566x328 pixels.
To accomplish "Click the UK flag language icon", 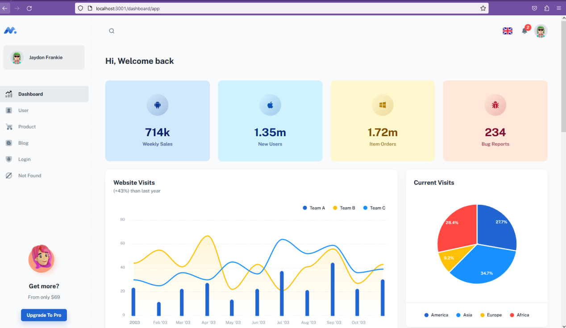I will 508,31.
